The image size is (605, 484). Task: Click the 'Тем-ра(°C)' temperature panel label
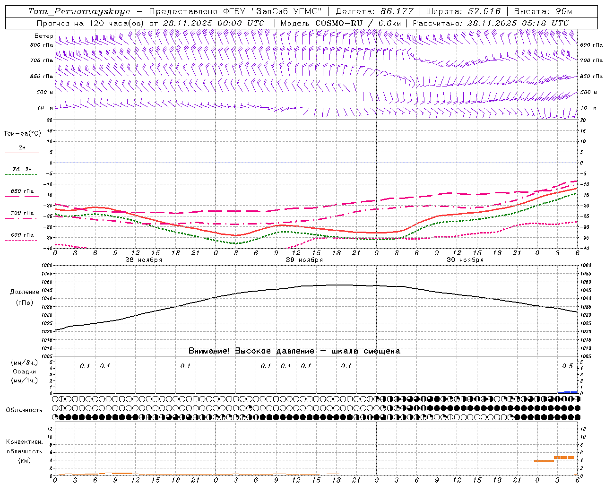(x=22, y=134)
